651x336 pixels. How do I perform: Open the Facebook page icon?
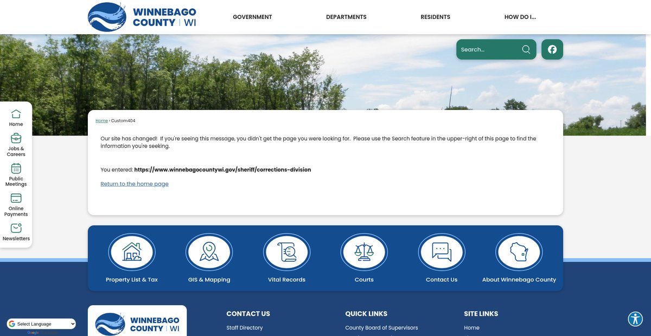click(x=552, y=49)
